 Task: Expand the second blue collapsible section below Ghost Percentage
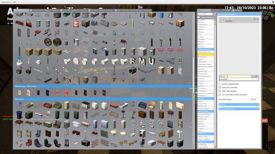239,109
